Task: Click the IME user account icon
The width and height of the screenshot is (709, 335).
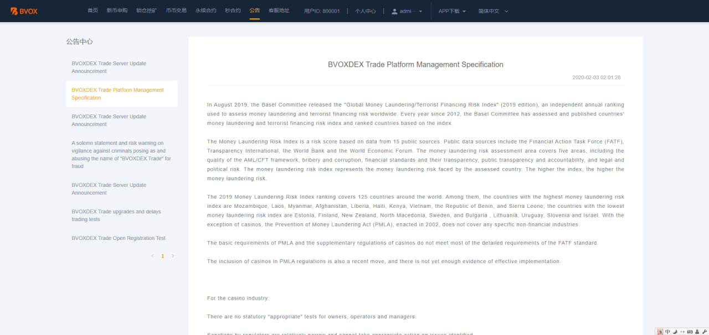Action: tap(697, 332)
